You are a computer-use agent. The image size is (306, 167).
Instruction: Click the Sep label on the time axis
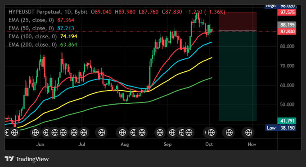(x=167, y=145)
